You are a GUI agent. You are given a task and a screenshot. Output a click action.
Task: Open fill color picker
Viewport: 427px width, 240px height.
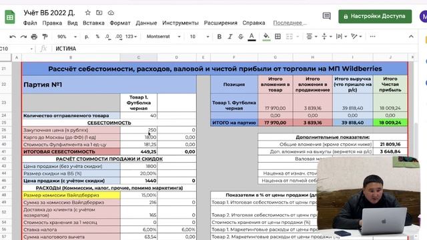(x=266, y=37)
